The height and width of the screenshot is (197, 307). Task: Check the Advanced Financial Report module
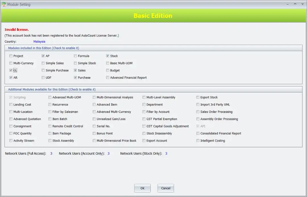point(107,77)
